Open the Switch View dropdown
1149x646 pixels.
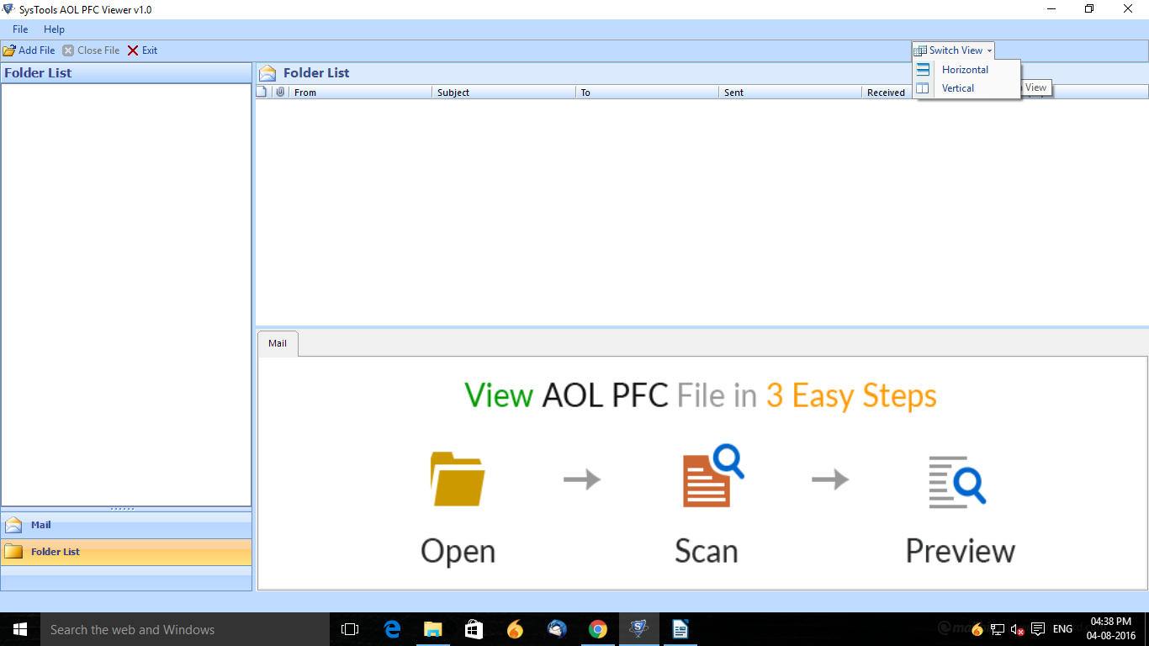point(954,50)
